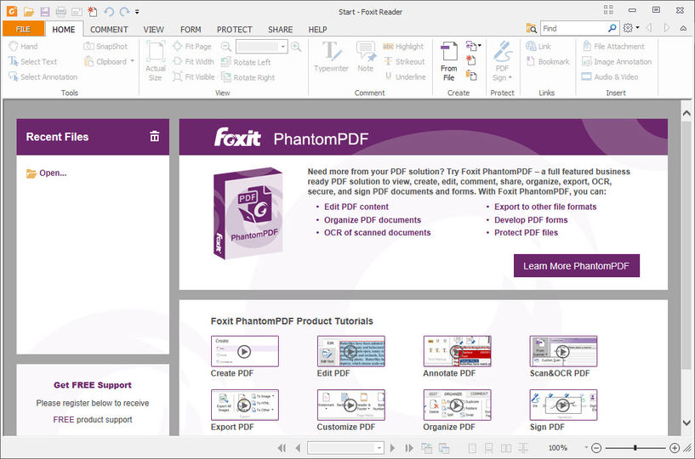The image size is (695, 459).
Task: Expand the zoom percentage combo box in ribbon
Action: (x=282, y=46)
